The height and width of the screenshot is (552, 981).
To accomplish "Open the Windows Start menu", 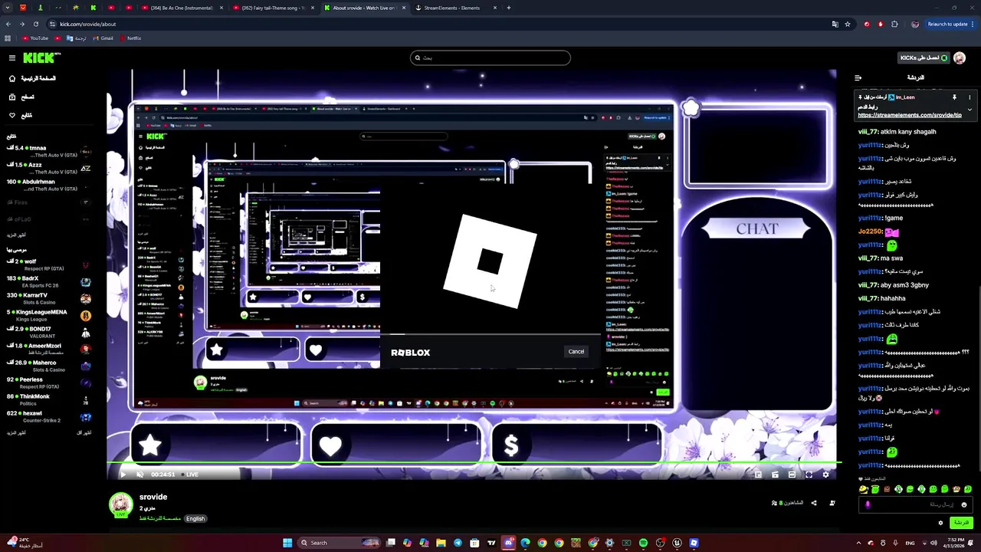I will [x=287, y=543].
